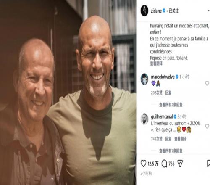
Task: Expand 查看所有7条回复 replies
Action: point(171,151)
